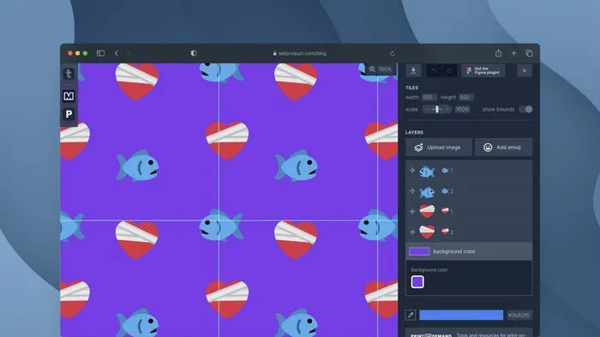This screenshot has width=600, height=337.
Task: Select the background color layer row
Action: pos(469,251)
